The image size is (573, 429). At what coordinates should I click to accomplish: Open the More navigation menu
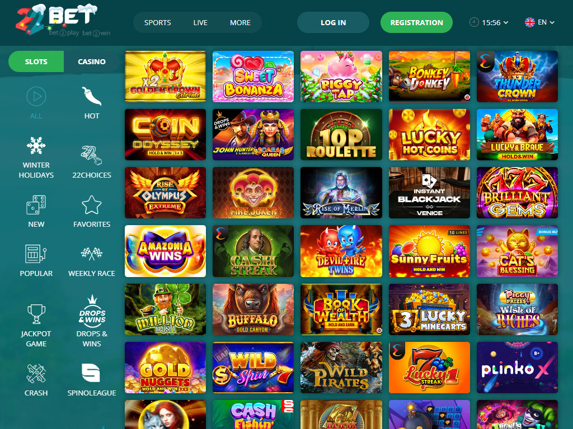click(240, 22)
